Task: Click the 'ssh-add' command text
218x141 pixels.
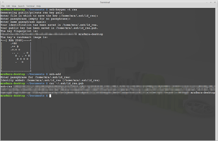Action: click(x=55, y=74)
